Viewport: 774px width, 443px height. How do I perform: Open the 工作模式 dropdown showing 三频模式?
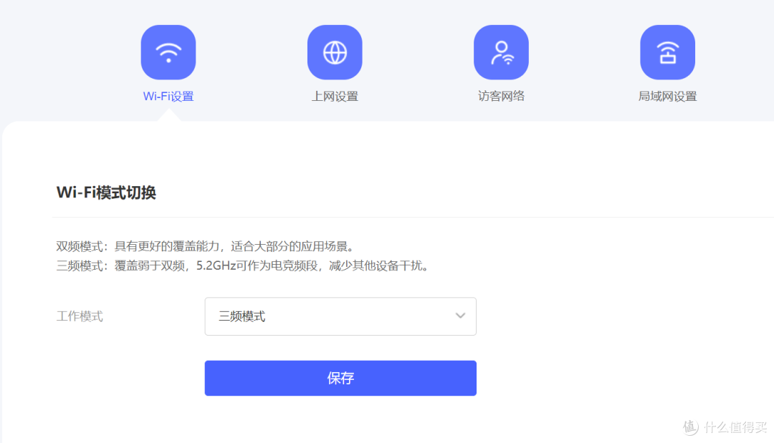340,316
